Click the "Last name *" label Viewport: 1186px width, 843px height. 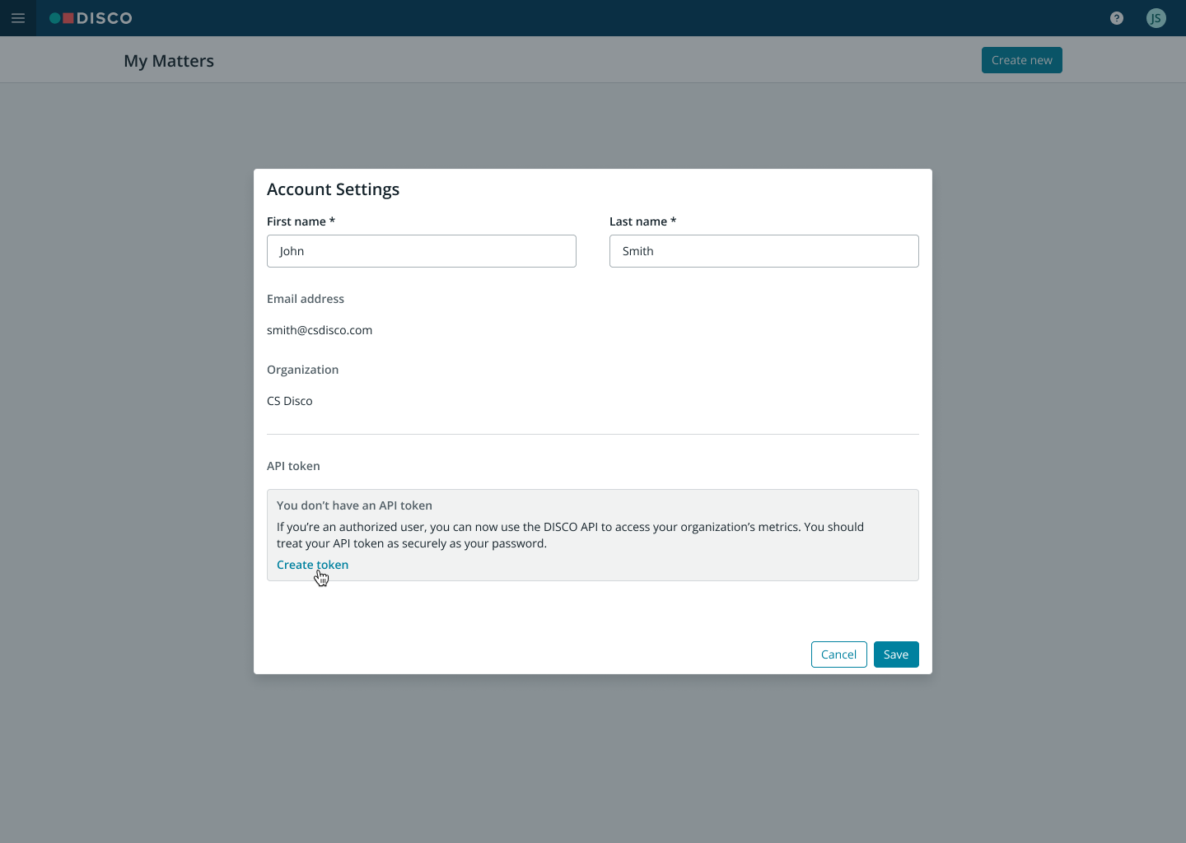click(642, 221)
